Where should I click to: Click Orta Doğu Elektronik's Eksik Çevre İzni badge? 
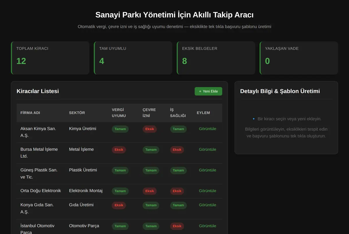pyautogui.click(x=149, y=191)
